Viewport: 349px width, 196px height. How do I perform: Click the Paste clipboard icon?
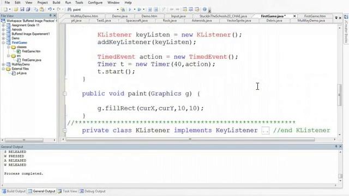(41, 9)
